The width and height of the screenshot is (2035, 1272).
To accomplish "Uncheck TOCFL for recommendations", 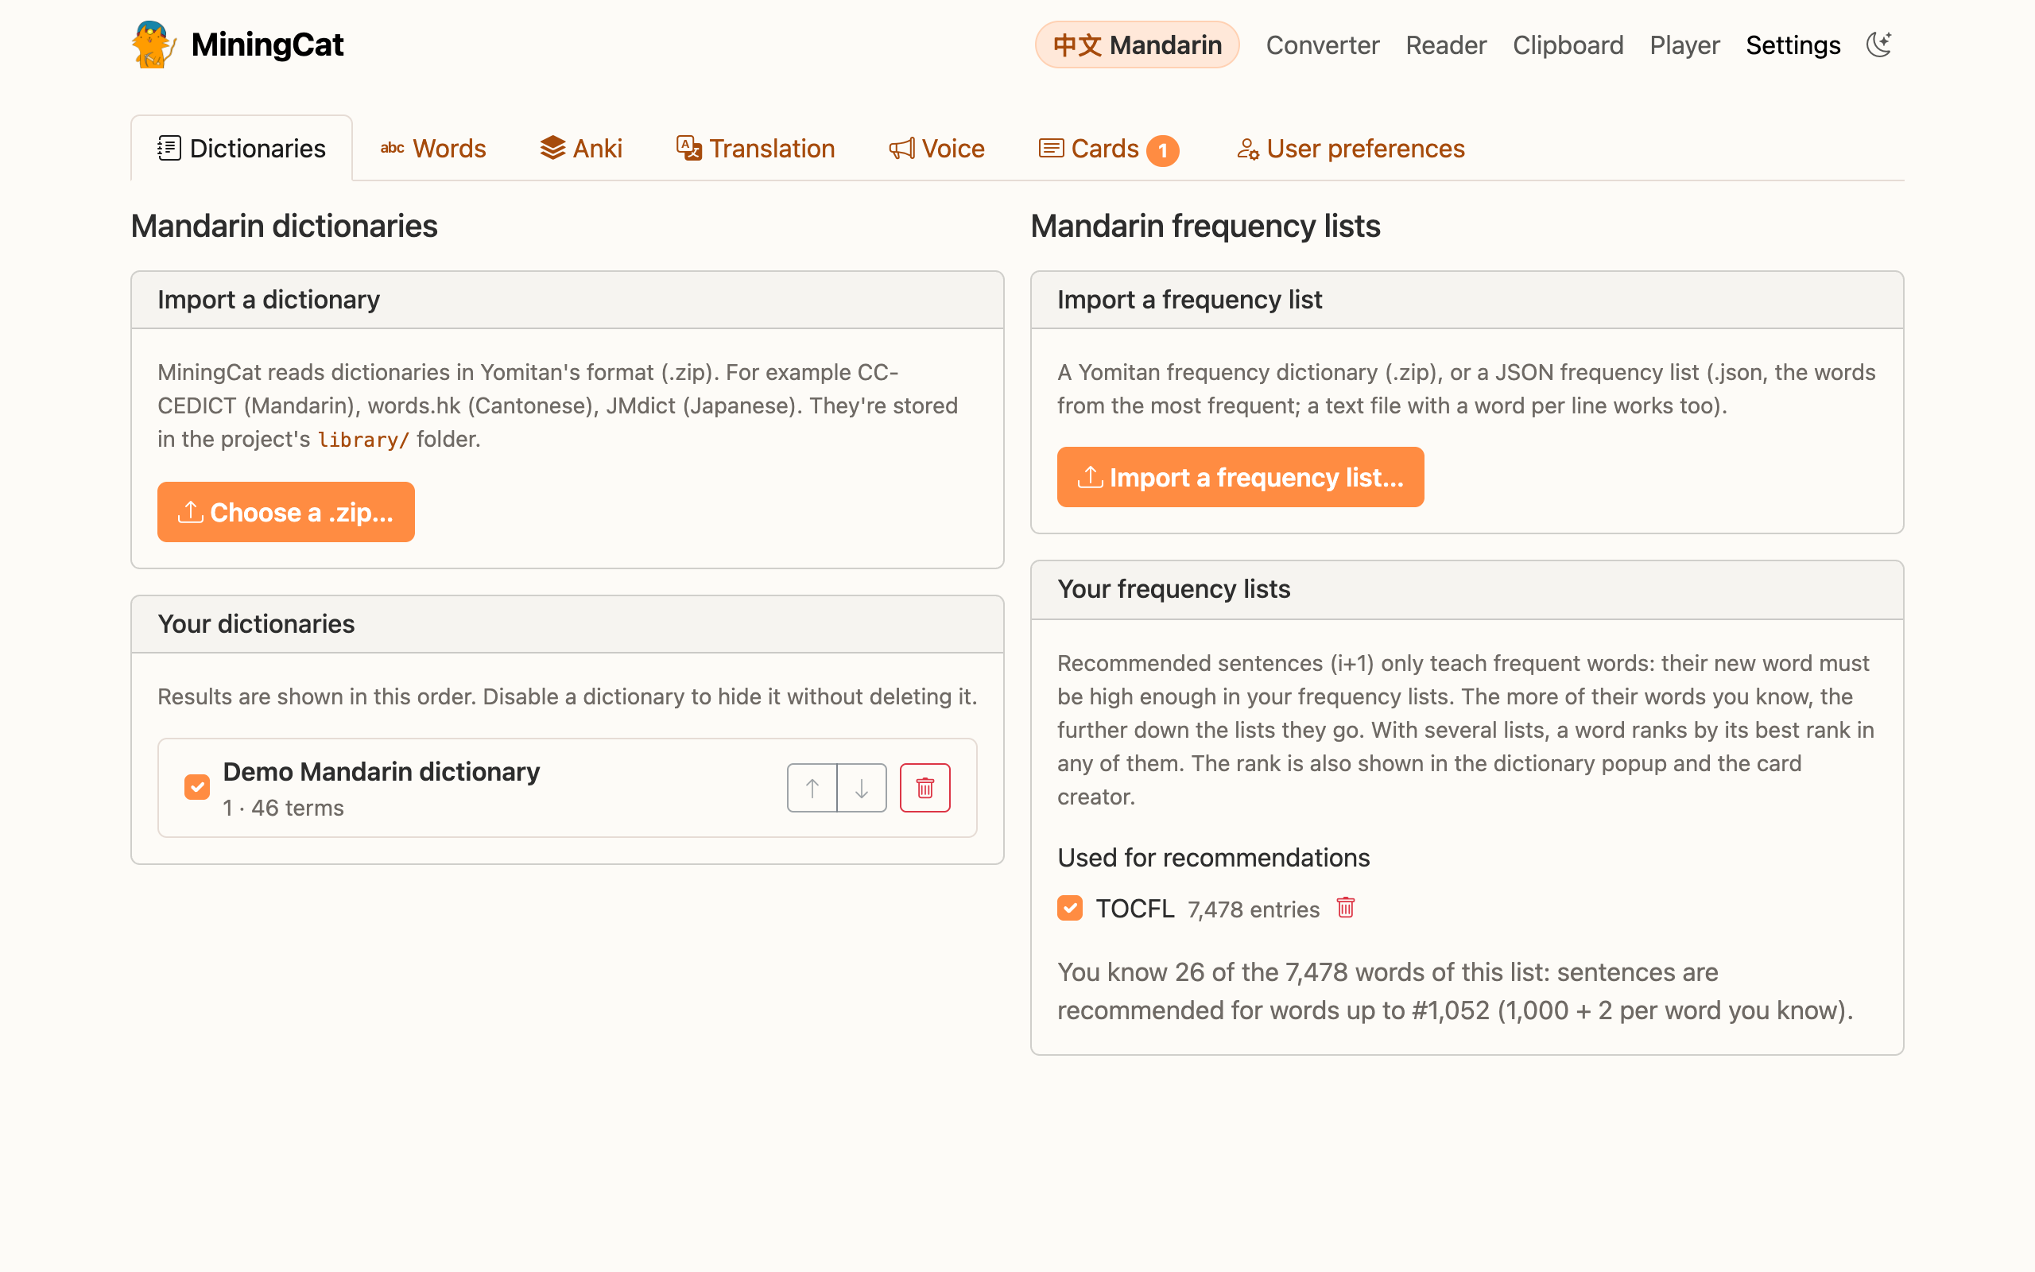I will tap(1070, 909).
